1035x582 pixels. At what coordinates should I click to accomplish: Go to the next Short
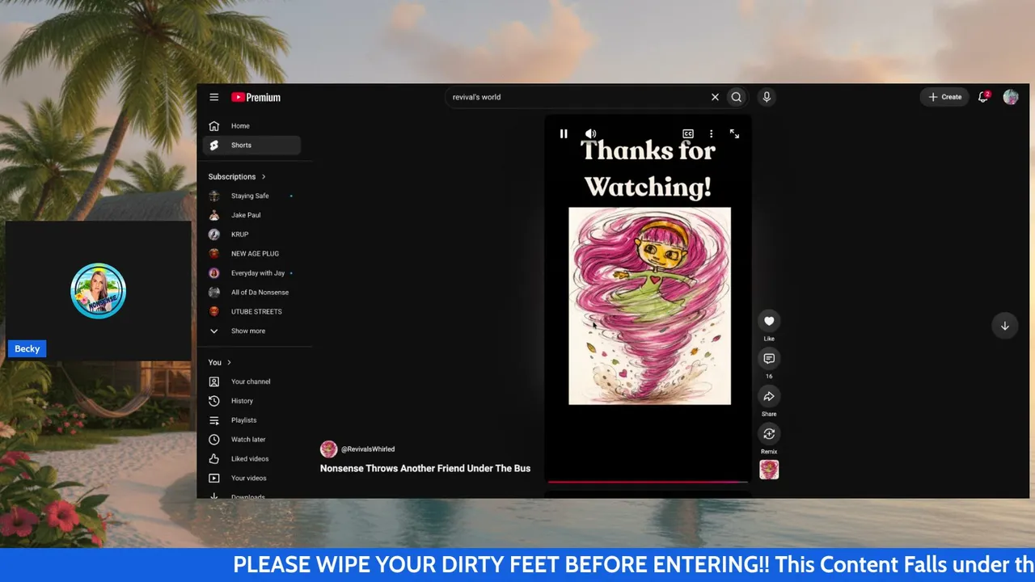(1005, 326)
